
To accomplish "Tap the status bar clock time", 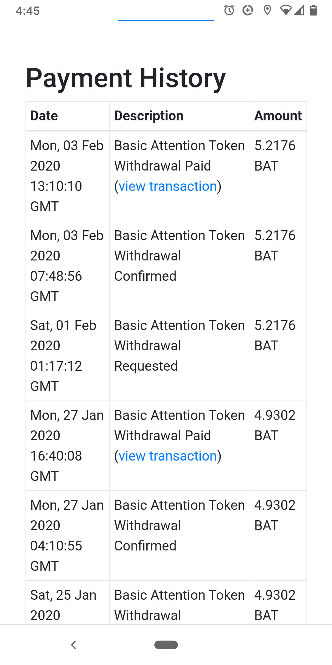I will (28, 11).
